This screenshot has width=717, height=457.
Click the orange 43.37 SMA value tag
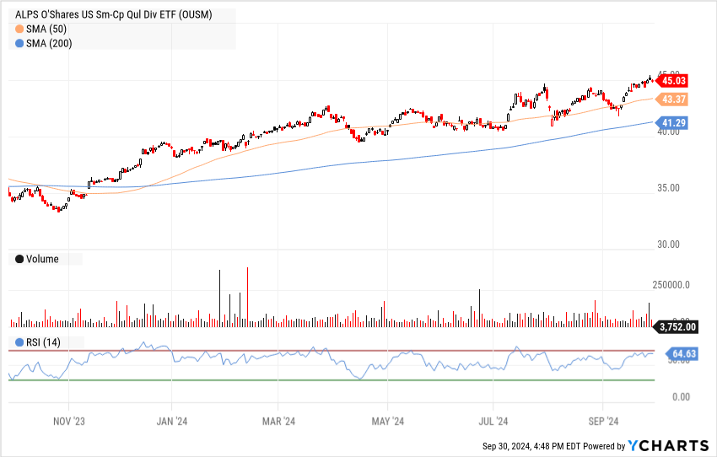[x=671, y=99]
